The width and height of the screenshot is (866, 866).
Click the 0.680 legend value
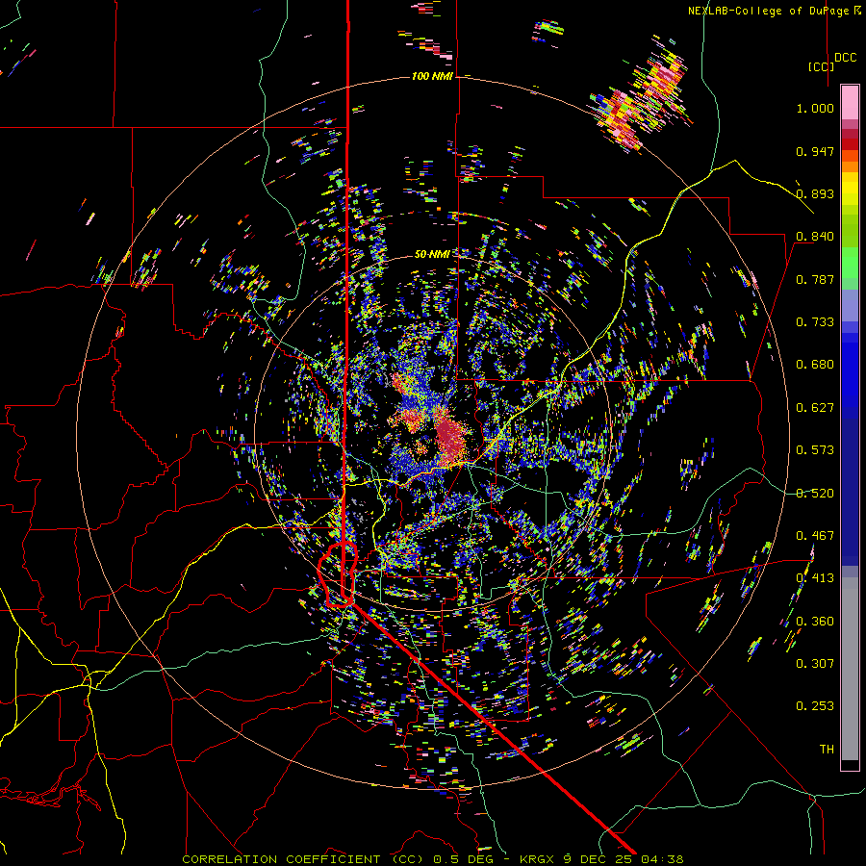tap(815, 365)
